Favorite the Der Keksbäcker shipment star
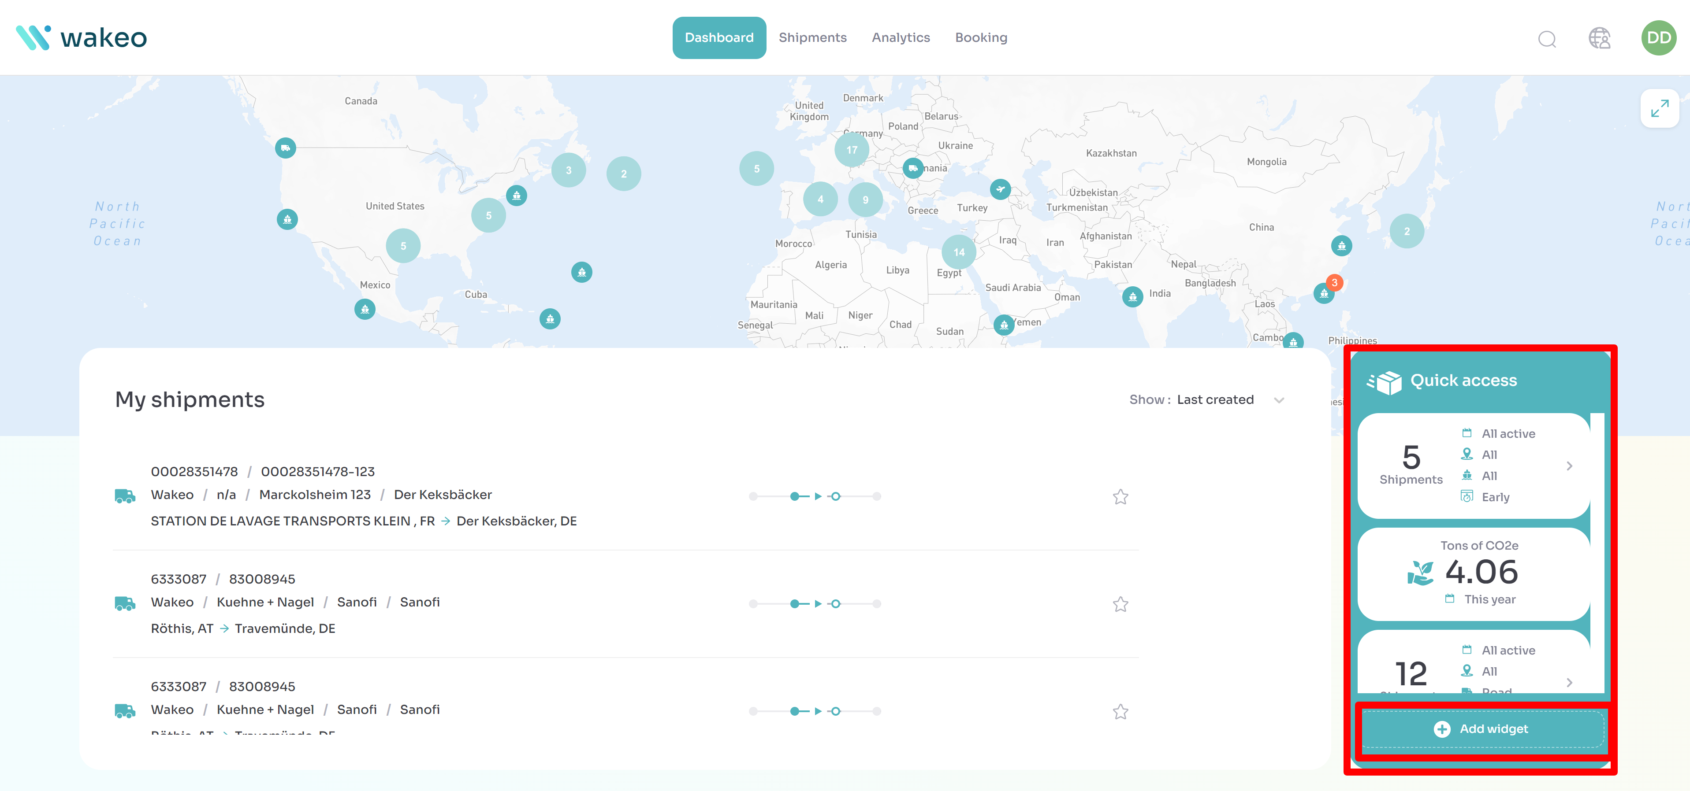 point(1120,497)
